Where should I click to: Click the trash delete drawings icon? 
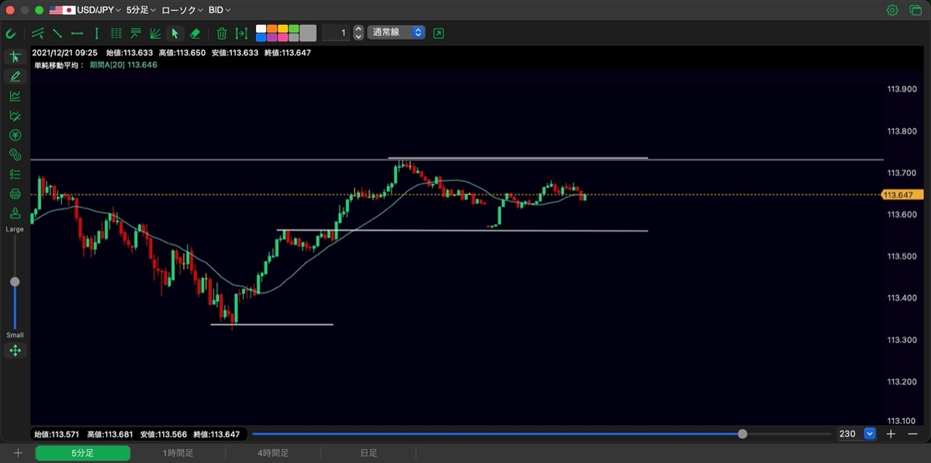(222, 33)
